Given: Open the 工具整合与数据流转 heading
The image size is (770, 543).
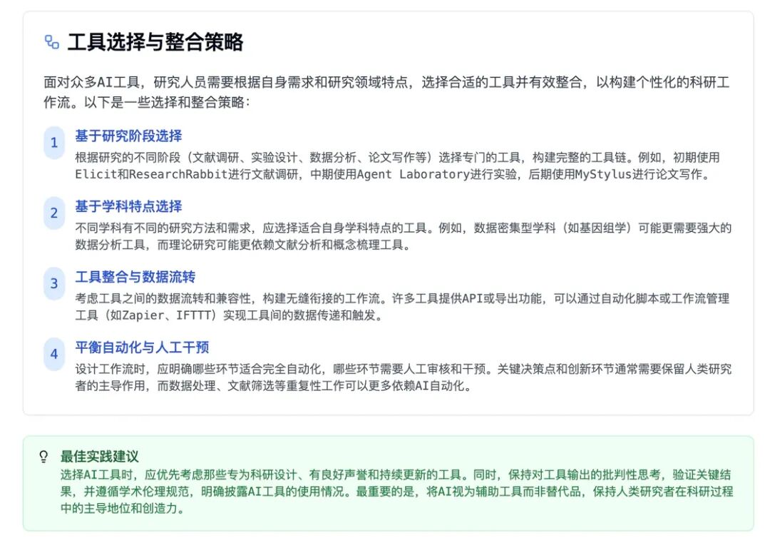Looking at the screenshot, I should (x=135, y=277).
